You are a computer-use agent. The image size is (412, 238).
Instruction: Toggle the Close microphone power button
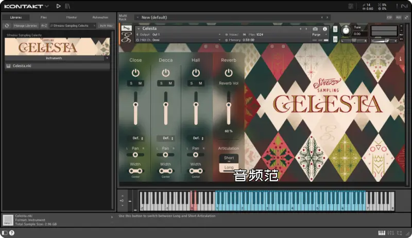[135, 73]
